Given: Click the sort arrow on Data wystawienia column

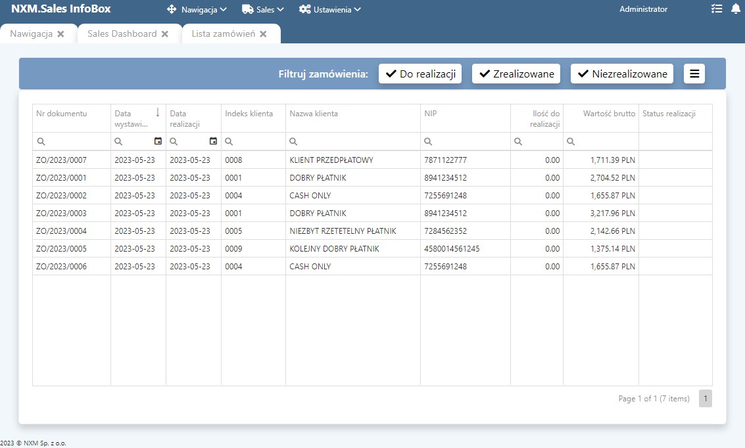Looking at the screenshot, I should tap(158, 112).
